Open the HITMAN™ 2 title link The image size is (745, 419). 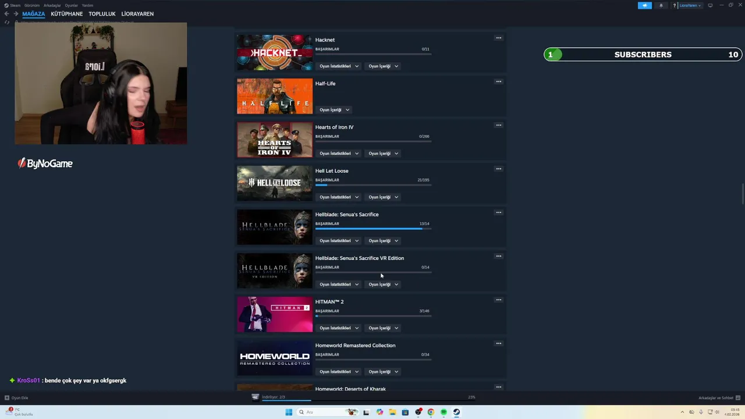(329, 302)
